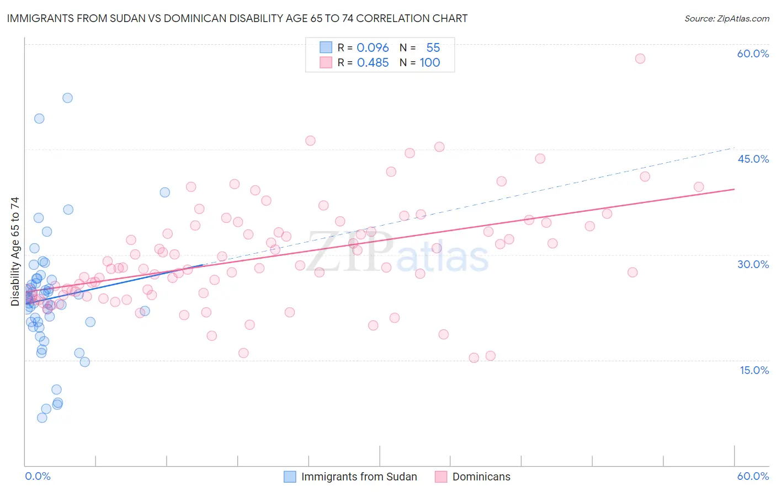Click the 15.0% y-axis label
Viewport: 776px width, 492px height.
(754, 370)
